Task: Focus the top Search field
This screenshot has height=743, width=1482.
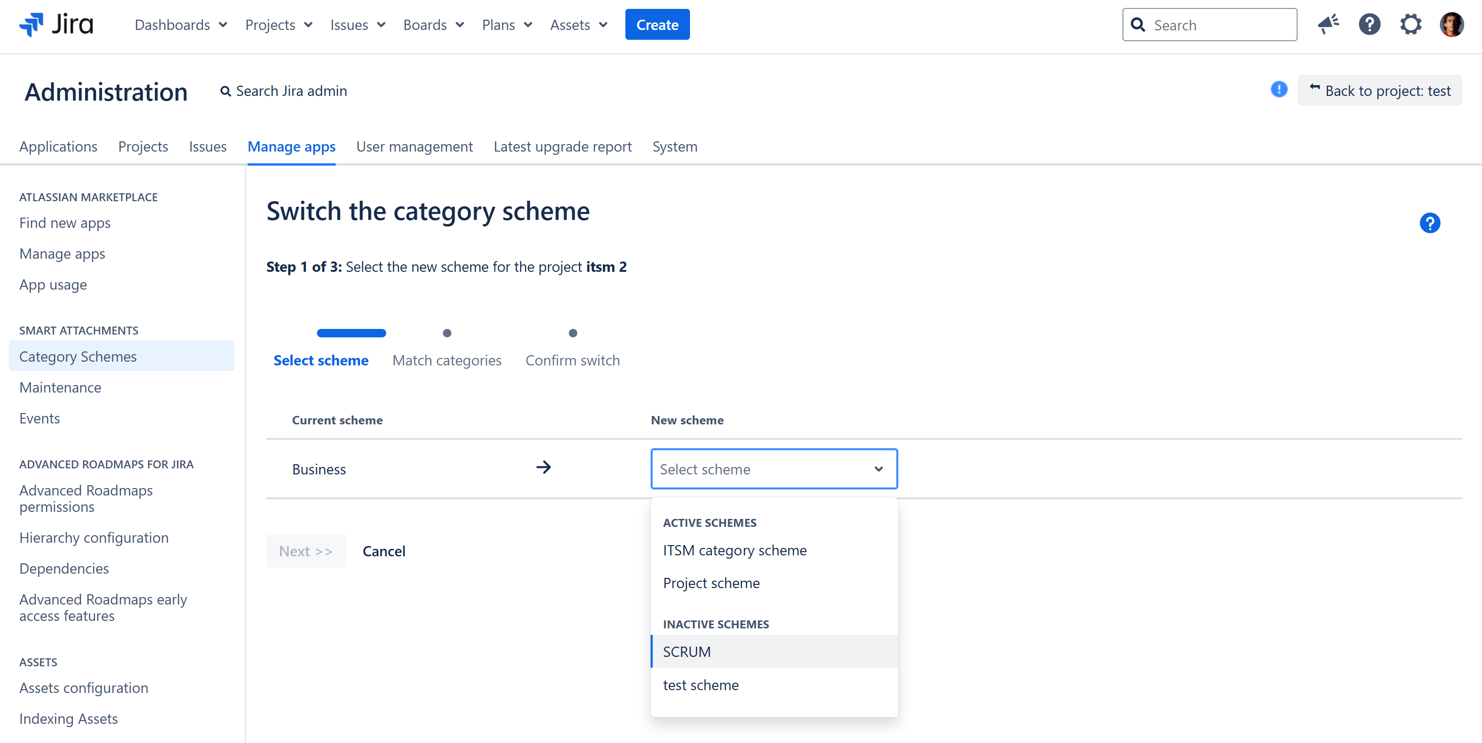Action: [x=1210, y=25]
